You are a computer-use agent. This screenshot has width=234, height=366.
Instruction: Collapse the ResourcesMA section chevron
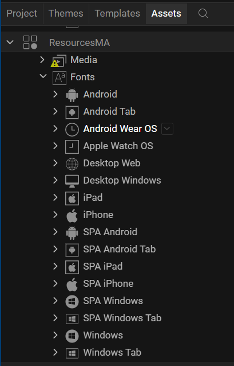(10, 42)
